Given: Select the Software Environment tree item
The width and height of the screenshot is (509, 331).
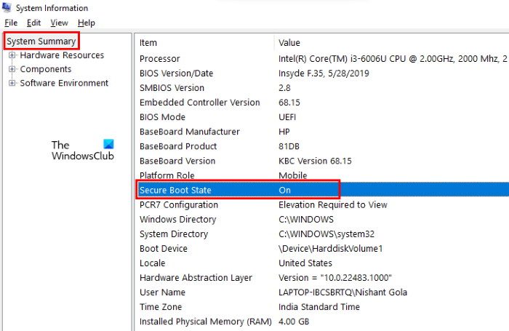Looking at the screenshot, I should tap(64, 83).
